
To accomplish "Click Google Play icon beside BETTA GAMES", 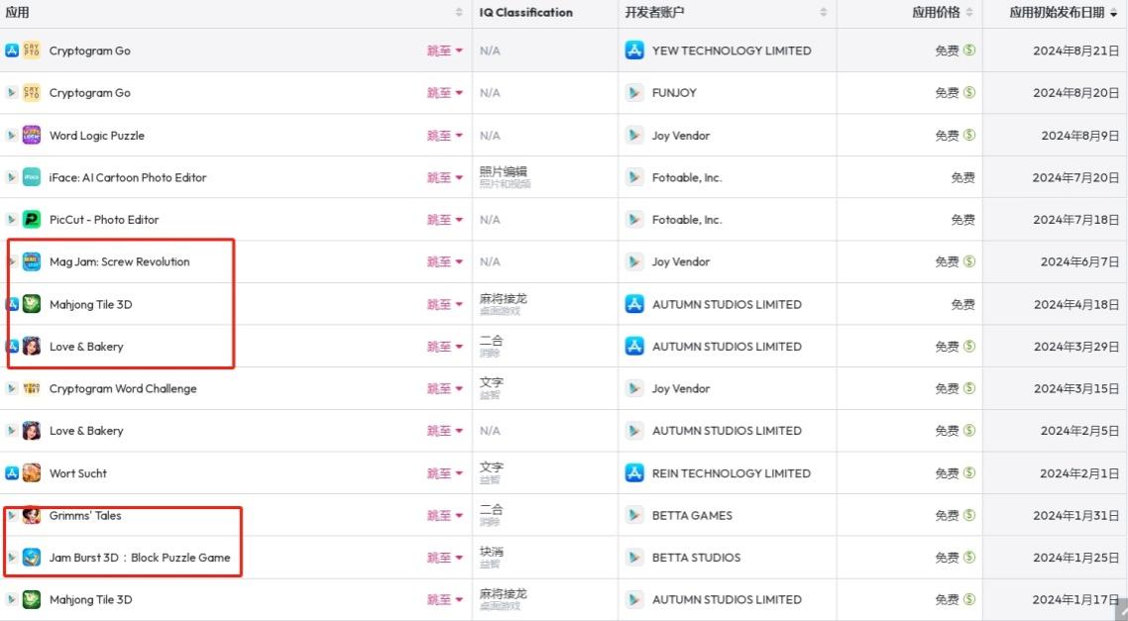I will tap(634, 515).
